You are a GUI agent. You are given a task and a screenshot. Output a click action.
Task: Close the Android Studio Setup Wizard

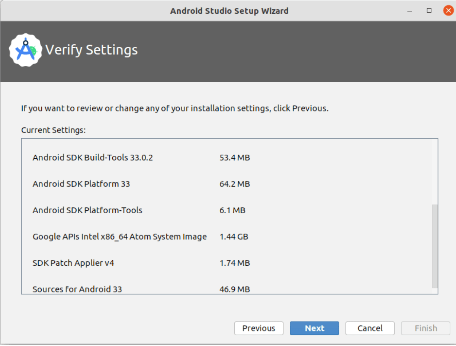448,11
